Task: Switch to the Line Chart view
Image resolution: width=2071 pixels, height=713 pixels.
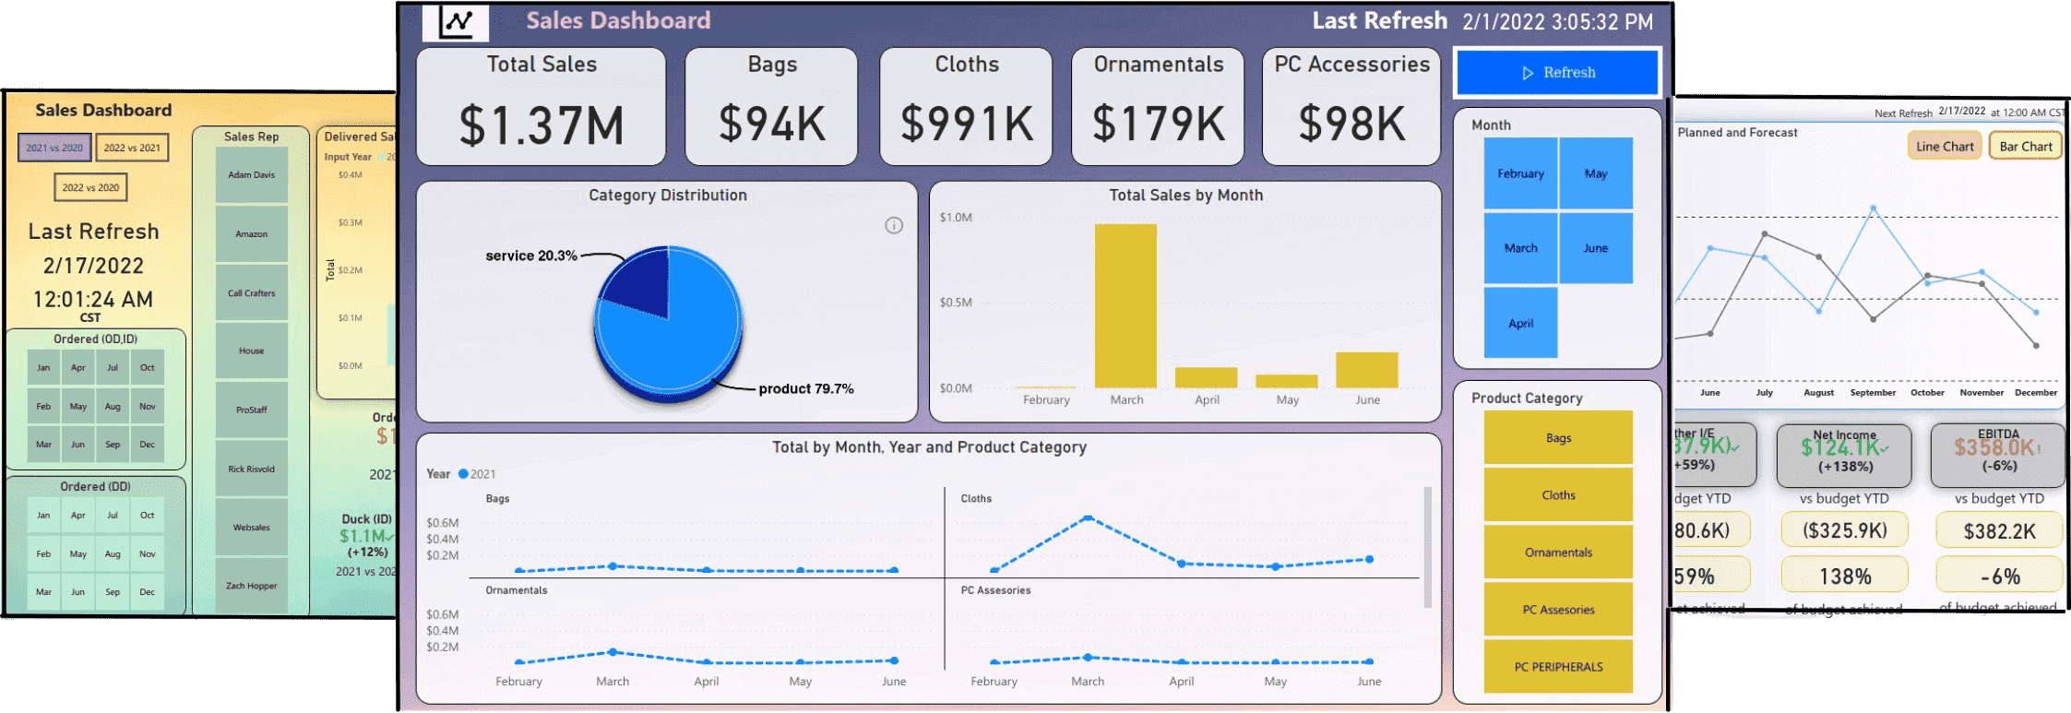Action: [x=1944, y=146]
